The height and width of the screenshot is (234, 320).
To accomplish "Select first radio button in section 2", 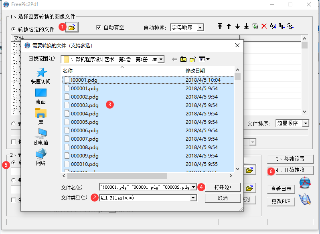I will click(x=14, y=162).
